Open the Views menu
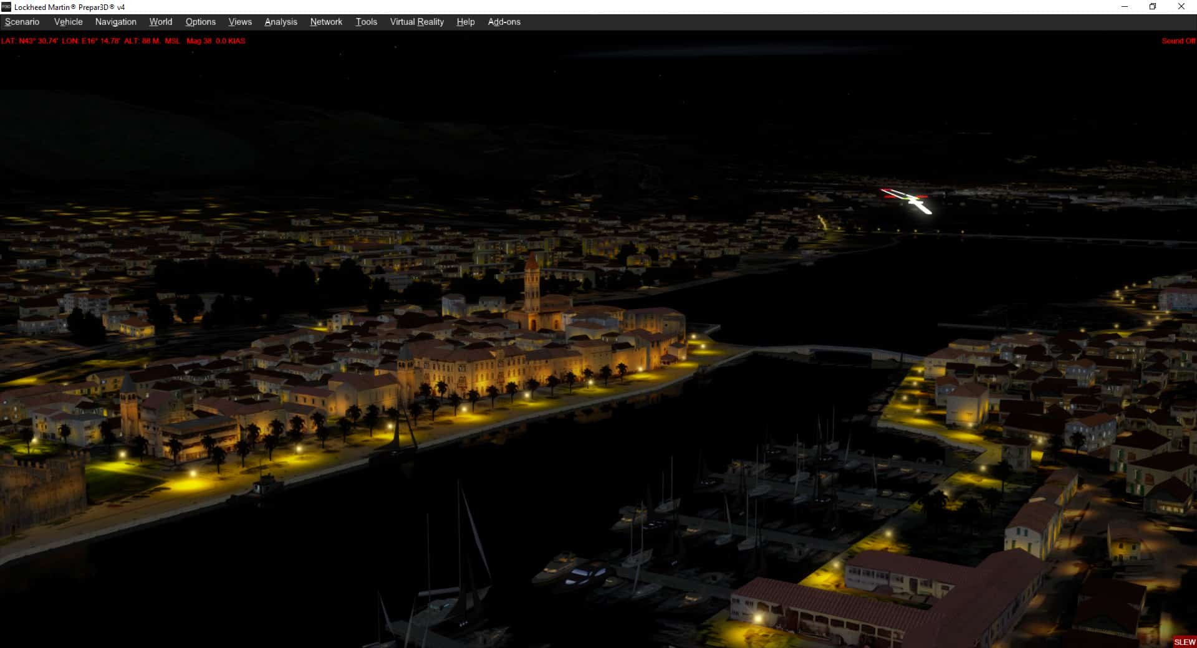The image size is (1197, 648). pyautogui.click(x=240, y=22)
